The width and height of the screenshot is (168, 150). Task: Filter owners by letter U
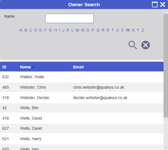tap(118, 30)
